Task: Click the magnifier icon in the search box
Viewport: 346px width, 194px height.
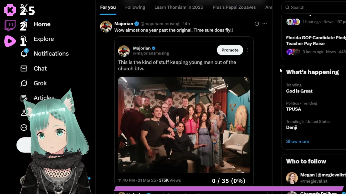Action: [287, 8]
